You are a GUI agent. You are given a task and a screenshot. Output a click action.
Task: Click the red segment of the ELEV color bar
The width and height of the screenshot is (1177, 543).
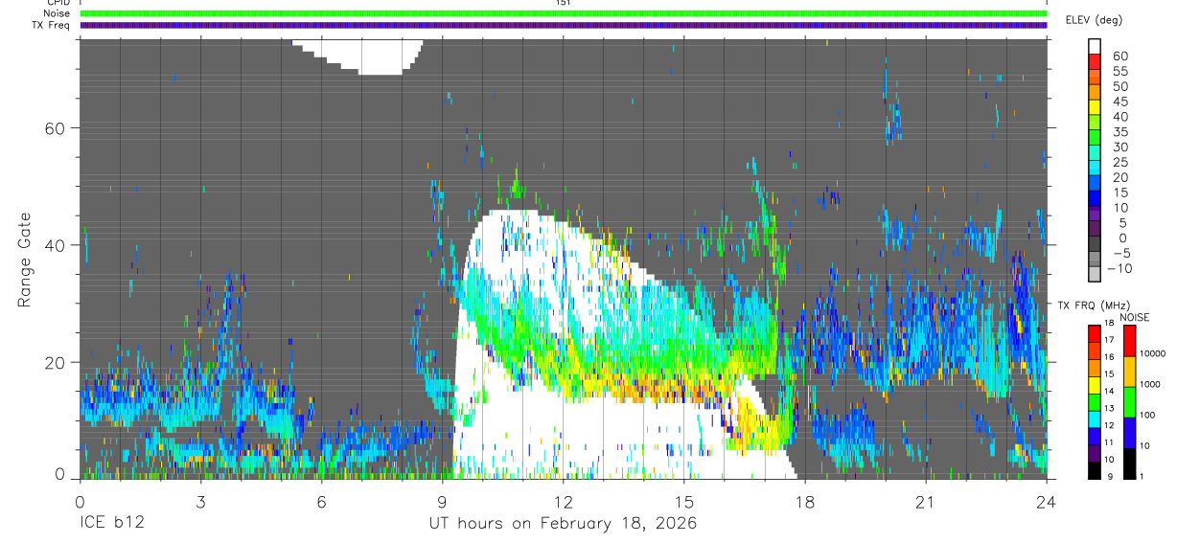tap(1095, 61)
